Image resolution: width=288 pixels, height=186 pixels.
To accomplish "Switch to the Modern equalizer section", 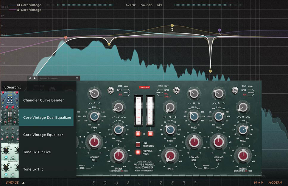I will (275, 182).
